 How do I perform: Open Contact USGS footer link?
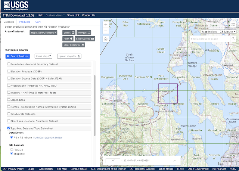click(x=79, y=169)
